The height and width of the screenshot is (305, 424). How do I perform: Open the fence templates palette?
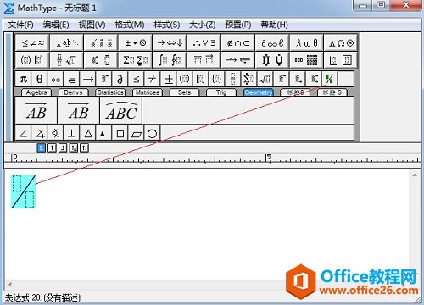32,60
